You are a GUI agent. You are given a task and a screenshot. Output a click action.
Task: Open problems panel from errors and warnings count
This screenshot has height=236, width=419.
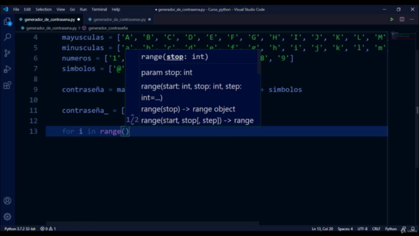click(x=48, y=229)
